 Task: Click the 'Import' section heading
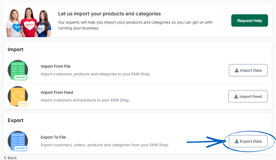click(x=15, y=49)
